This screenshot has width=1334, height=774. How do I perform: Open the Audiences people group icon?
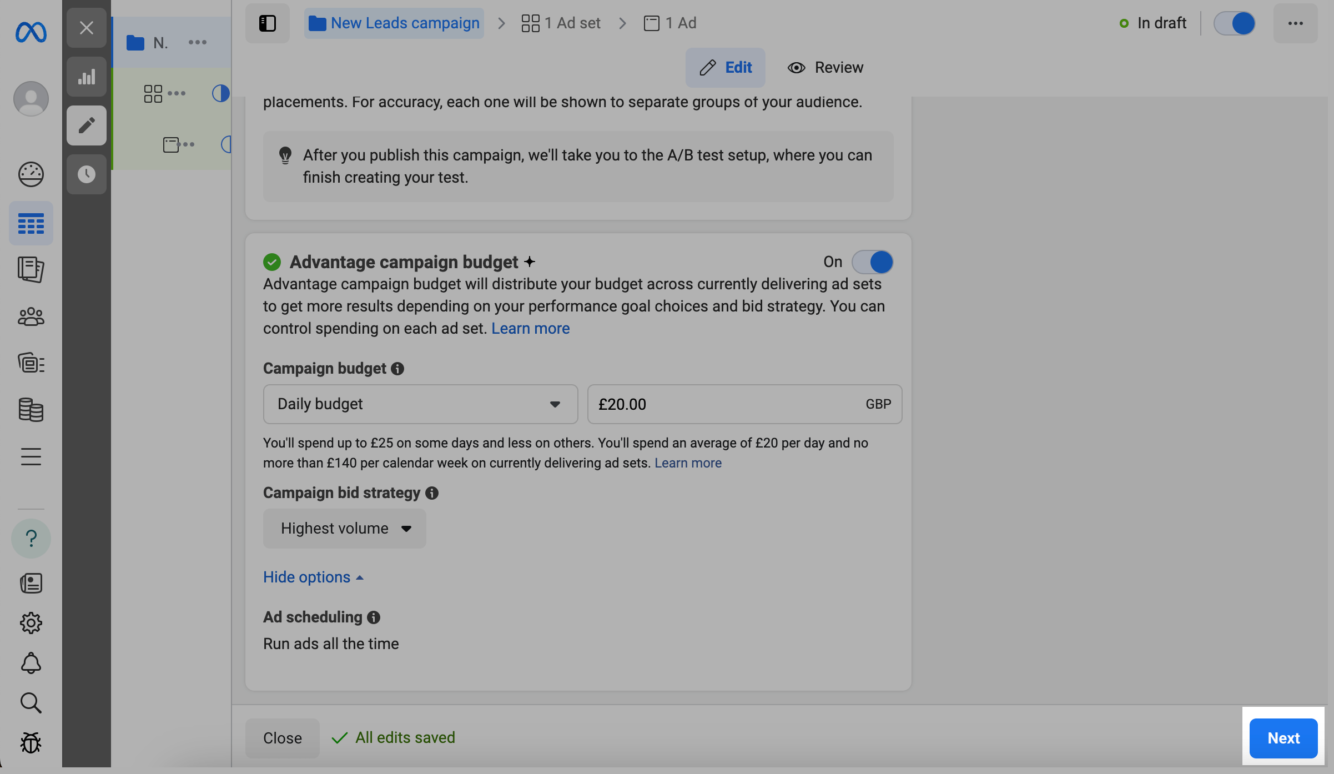(x=31, y=317)
